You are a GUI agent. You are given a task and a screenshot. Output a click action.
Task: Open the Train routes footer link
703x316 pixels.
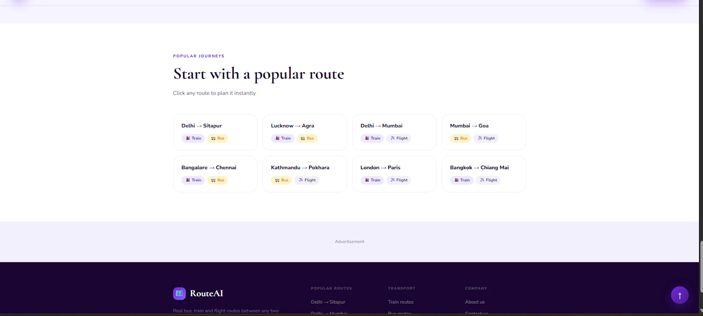coord(401,302)
